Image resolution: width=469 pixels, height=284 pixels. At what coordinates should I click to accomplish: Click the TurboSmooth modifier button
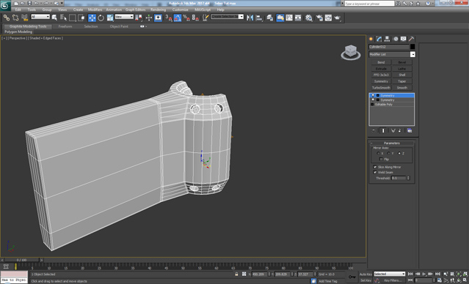tap(381, 88)
